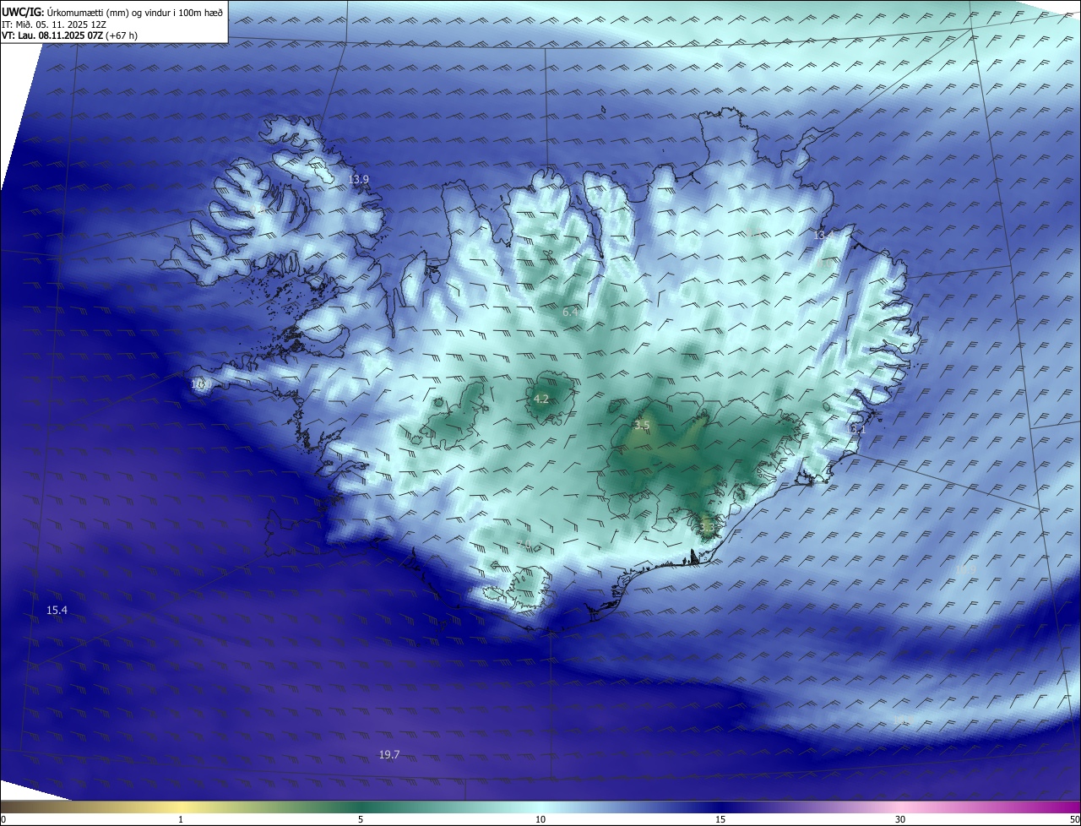Click the 1 tick on the color scale
Image resolution: width=1081 pixels, height=826 pixels.
pos(181,819)
